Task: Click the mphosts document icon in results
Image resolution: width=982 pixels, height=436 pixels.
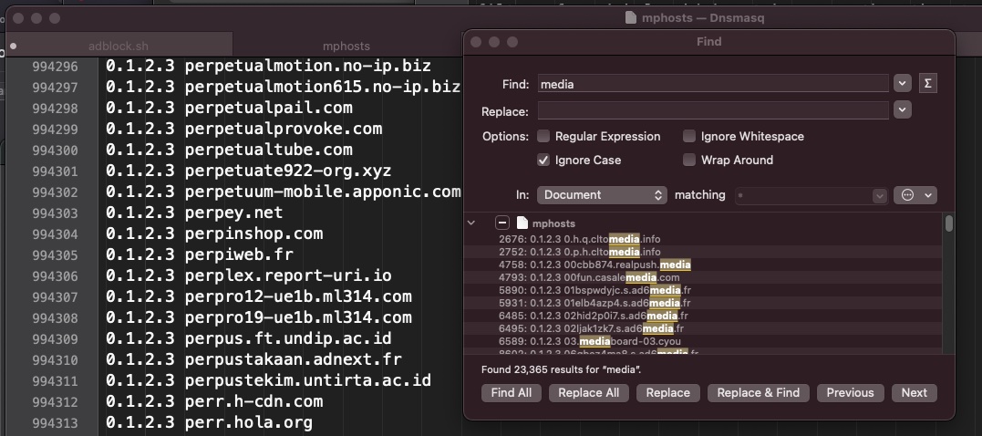Action: [522, 223]
